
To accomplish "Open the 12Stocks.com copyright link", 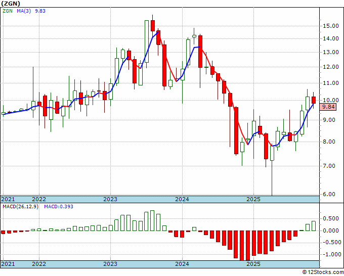I will 323,272.
